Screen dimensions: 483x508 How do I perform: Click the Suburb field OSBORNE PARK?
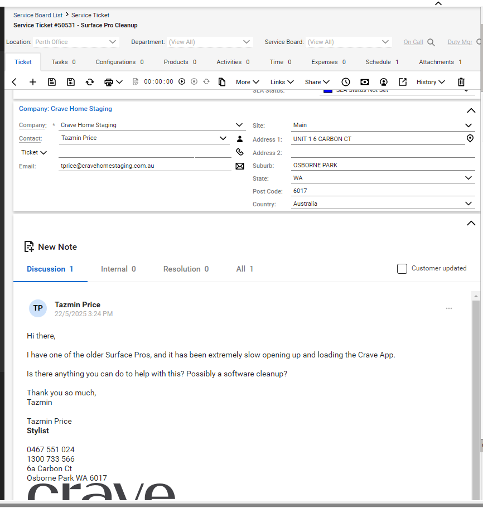click(383, 165)
